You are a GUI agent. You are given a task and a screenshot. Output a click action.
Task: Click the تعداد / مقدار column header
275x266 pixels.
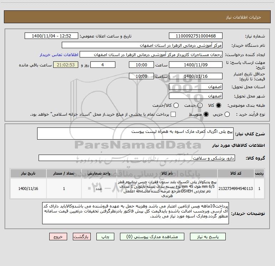click(x=64, y=173)
